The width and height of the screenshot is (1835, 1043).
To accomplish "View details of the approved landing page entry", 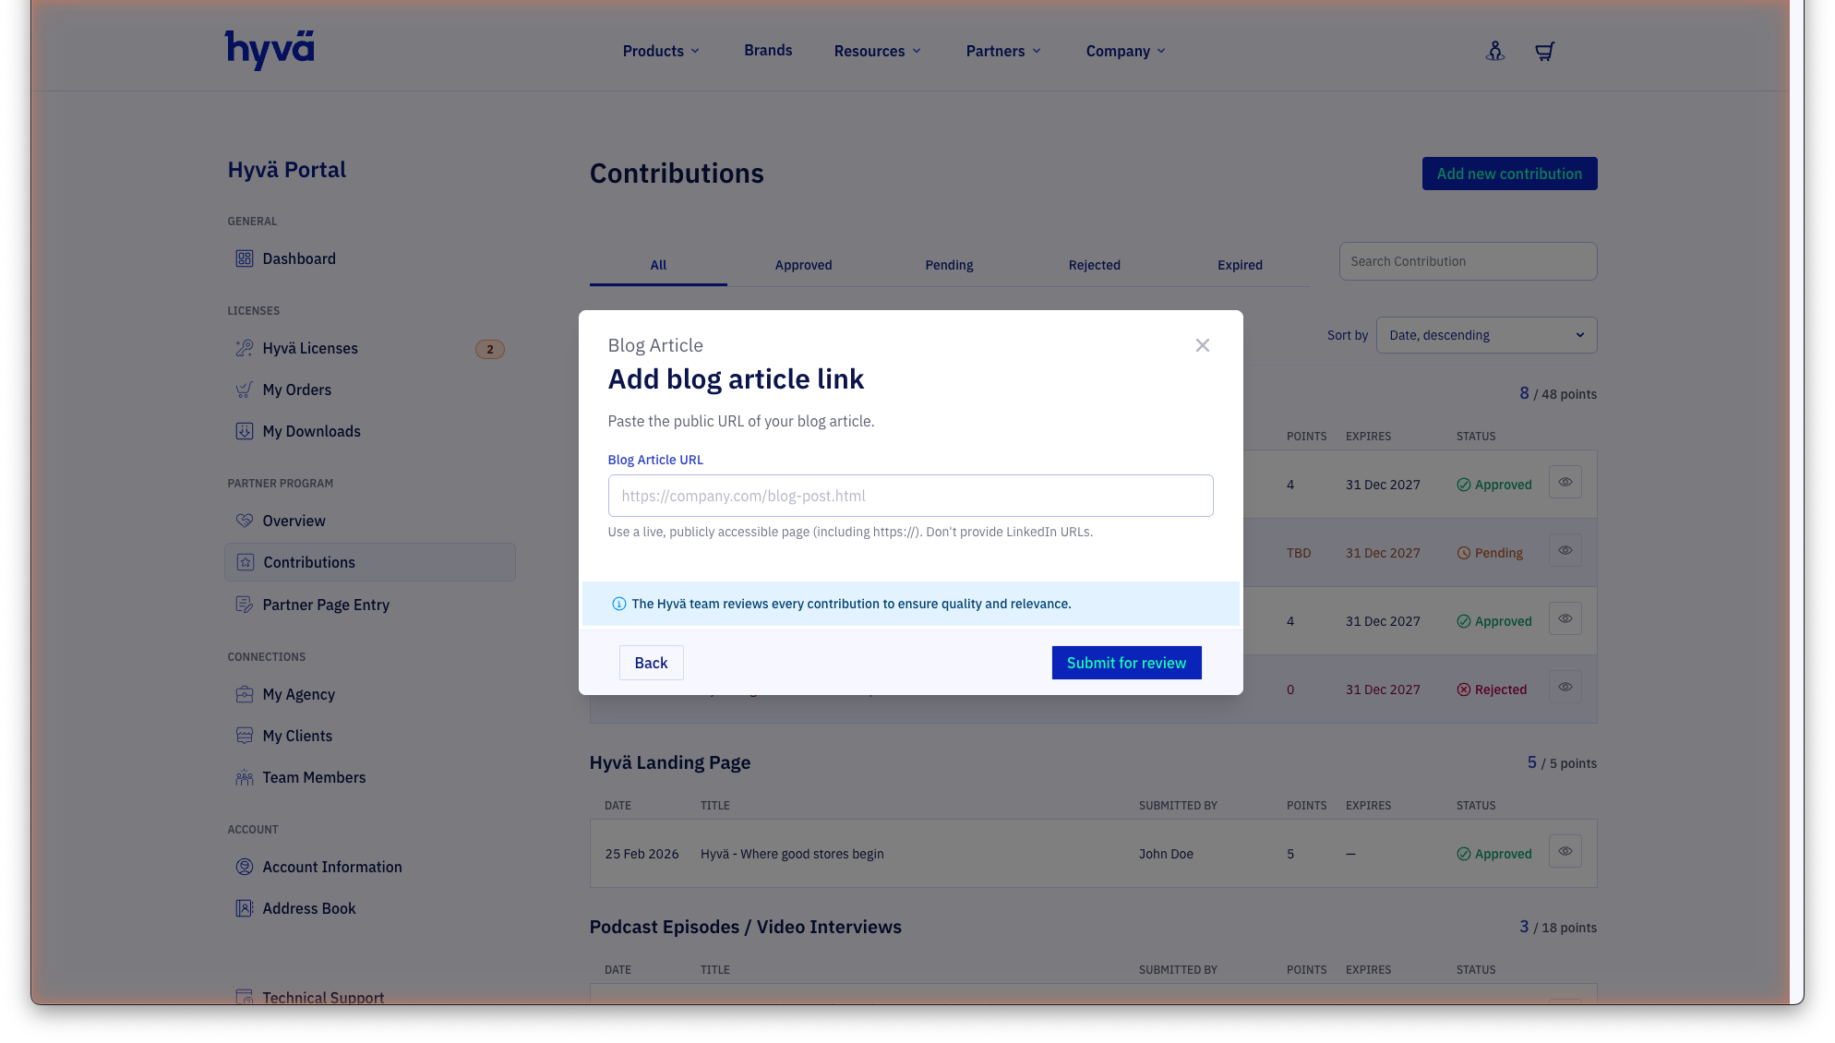I will point(1565,850).
